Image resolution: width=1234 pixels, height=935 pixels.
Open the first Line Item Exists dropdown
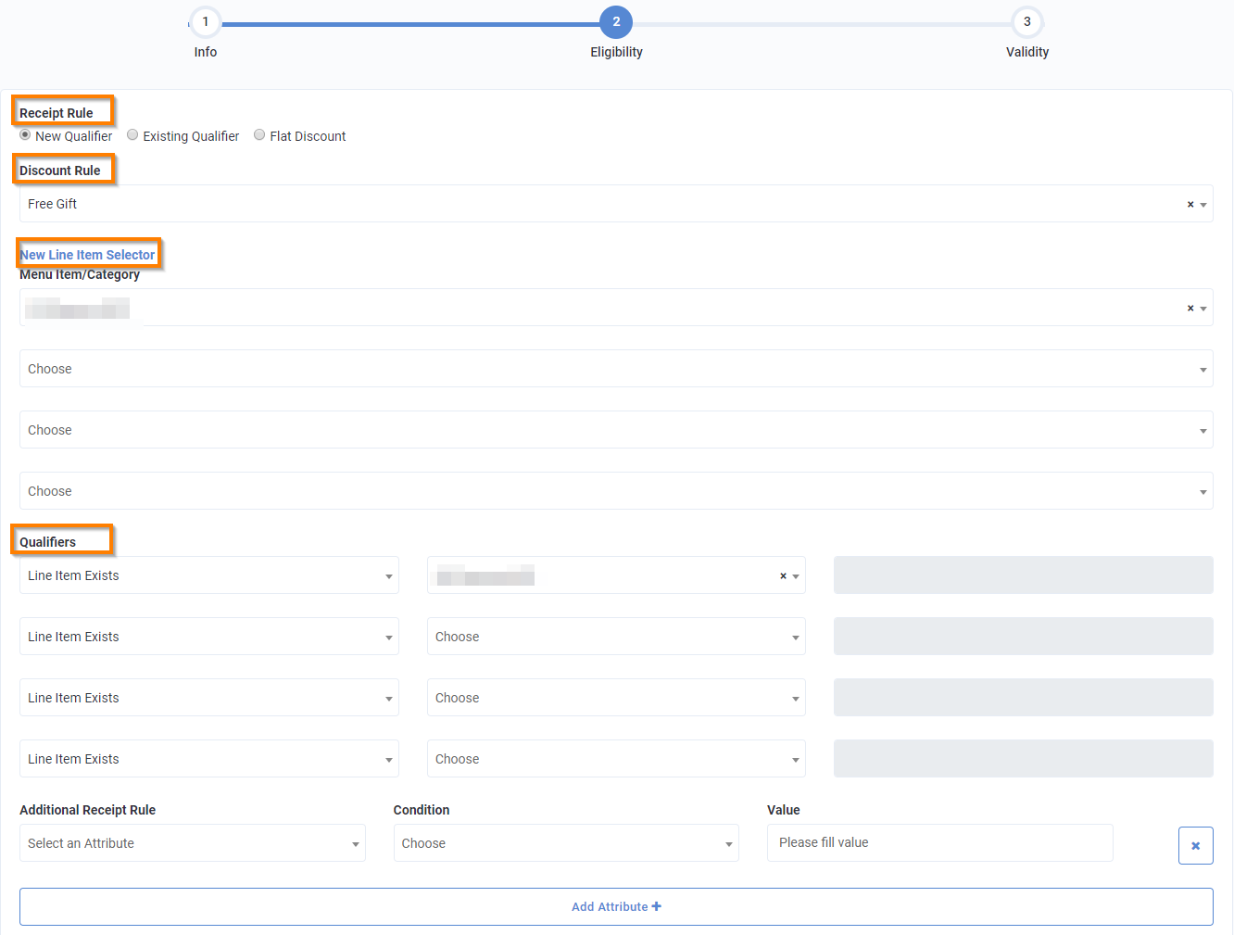(208, 575)
